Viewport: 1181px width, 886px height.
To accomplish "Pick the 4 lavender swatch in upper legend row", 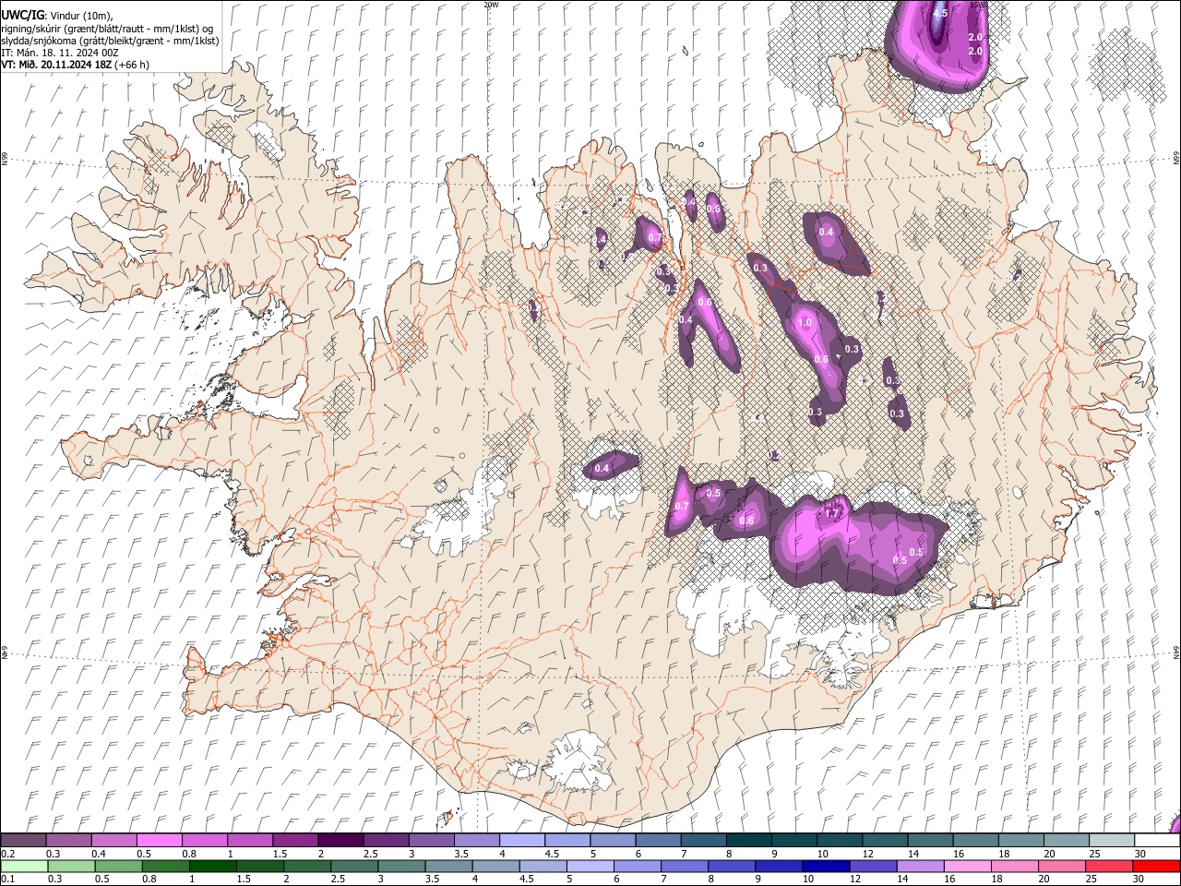I will coord(522,841).
